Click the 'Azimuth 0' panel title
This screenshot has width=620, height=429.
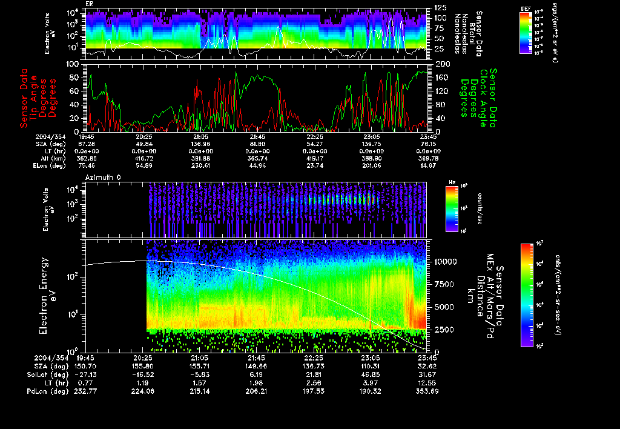point(103,178)
